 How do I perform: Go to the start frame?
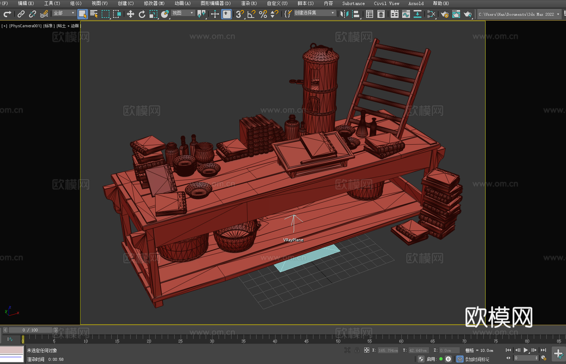coord(508,350)
